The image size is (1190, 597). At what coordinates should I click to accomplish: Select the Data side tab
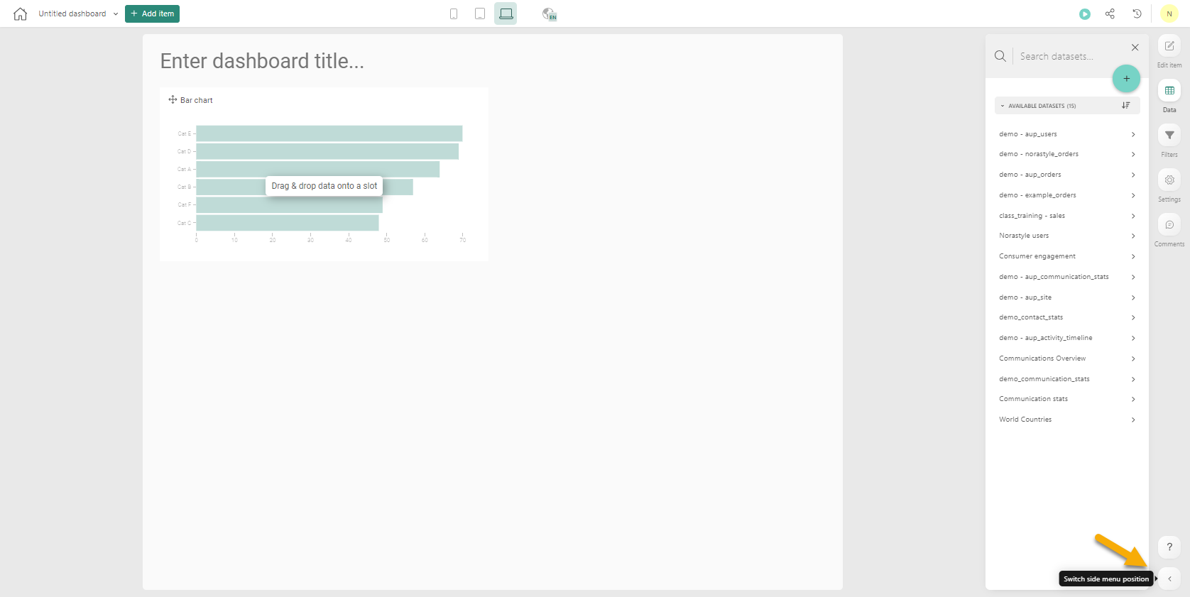(x=1169, y=92)
